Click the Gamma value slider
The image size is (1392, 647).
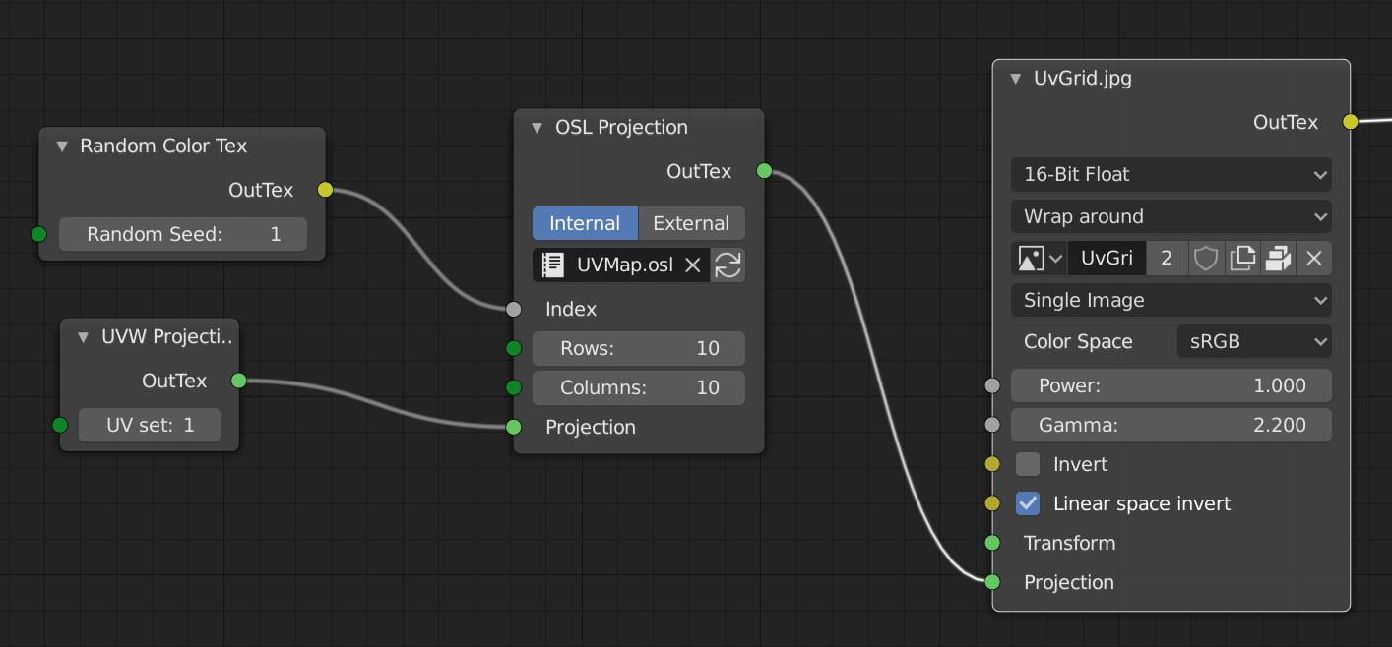(1171, 425)
